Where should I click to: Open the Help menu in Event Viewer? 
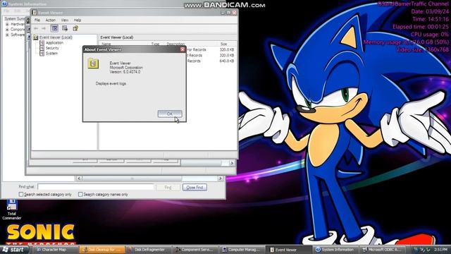[x=78, y=20]
